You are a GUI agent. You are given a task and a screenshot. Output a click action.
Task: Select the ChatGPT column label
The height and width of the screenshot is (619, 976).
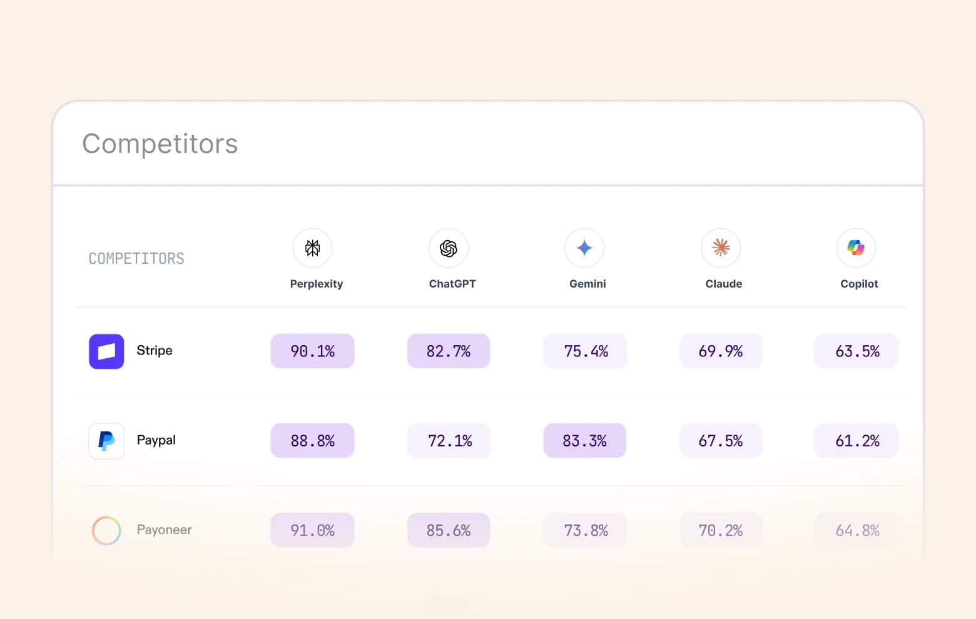452,284
